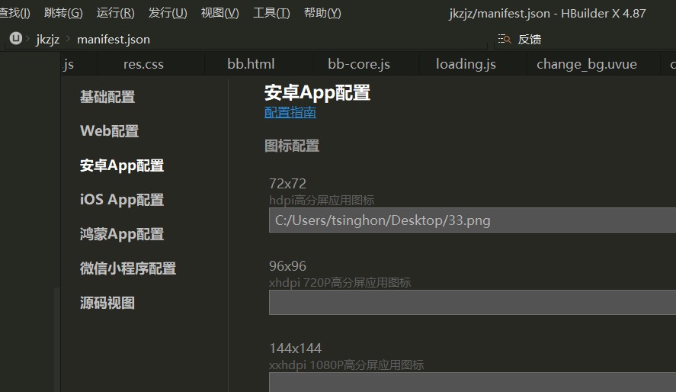Open the 发行 menu
The height and width of the screenshot is (392, 676).
point(168,13)
